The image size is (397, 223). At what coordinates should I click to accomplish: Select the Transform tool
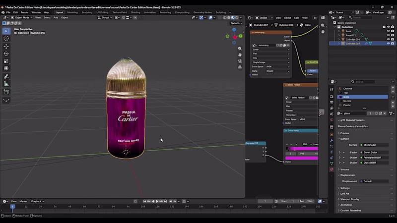pos(6,68)
